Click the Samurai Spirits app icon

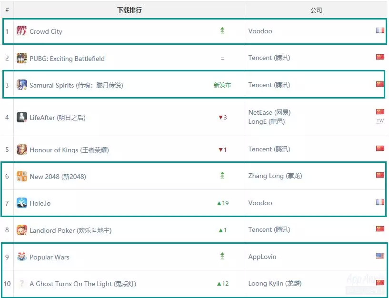(22, 85)
